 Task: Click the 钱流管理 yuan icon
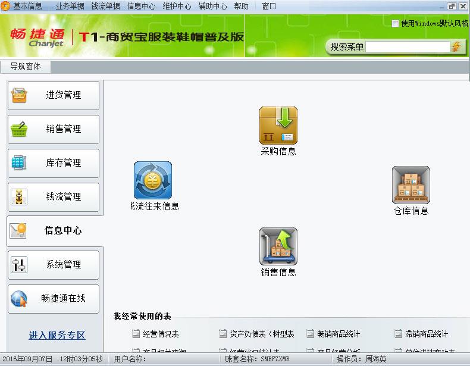pyautogui.click(x=19, y=197)
